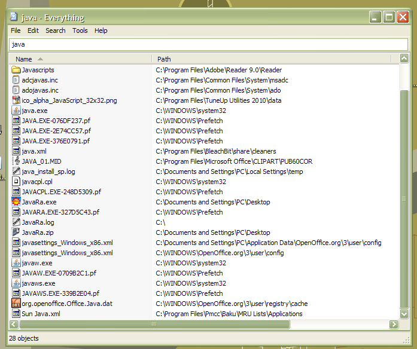Click the vertical scrollbar thumb

click(x=404, y=200)
